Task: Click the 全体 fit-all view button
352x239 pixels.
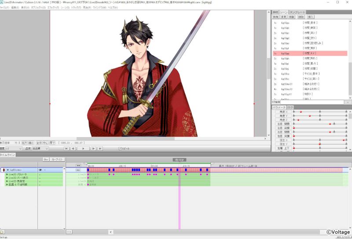Action: 39,143
